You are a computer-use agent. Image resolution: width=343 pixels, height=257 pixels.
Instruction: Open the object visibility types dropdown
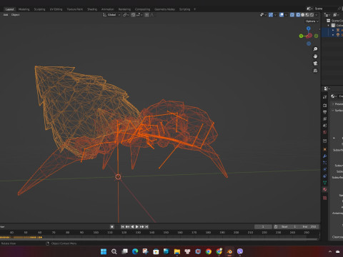[262, 15]
